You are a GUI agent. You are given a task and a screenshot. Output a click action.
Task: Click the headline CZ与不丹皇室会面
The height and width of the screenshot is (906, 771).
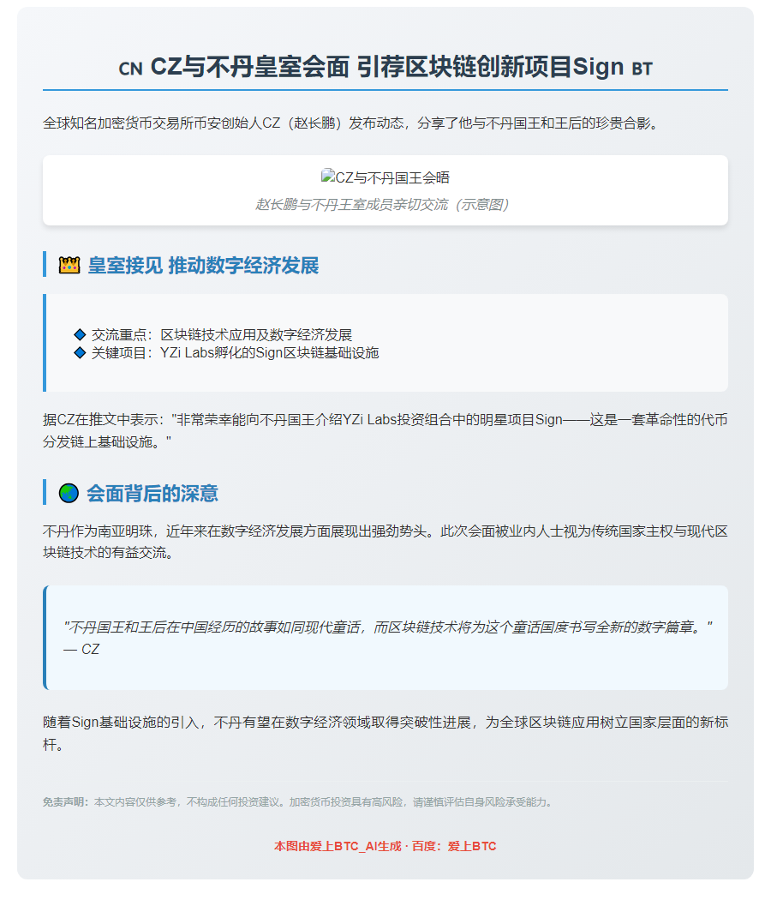(249, 67)
